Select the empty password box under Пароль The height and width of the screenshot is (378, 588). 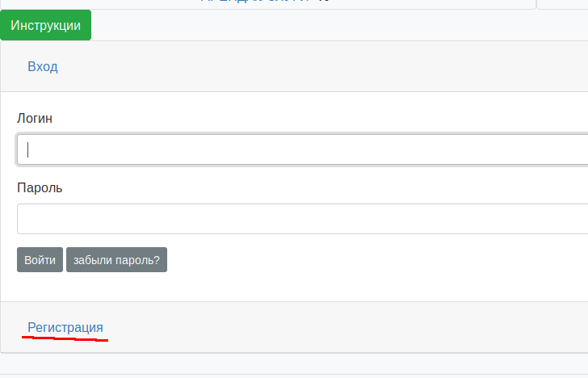click(302, 219)
